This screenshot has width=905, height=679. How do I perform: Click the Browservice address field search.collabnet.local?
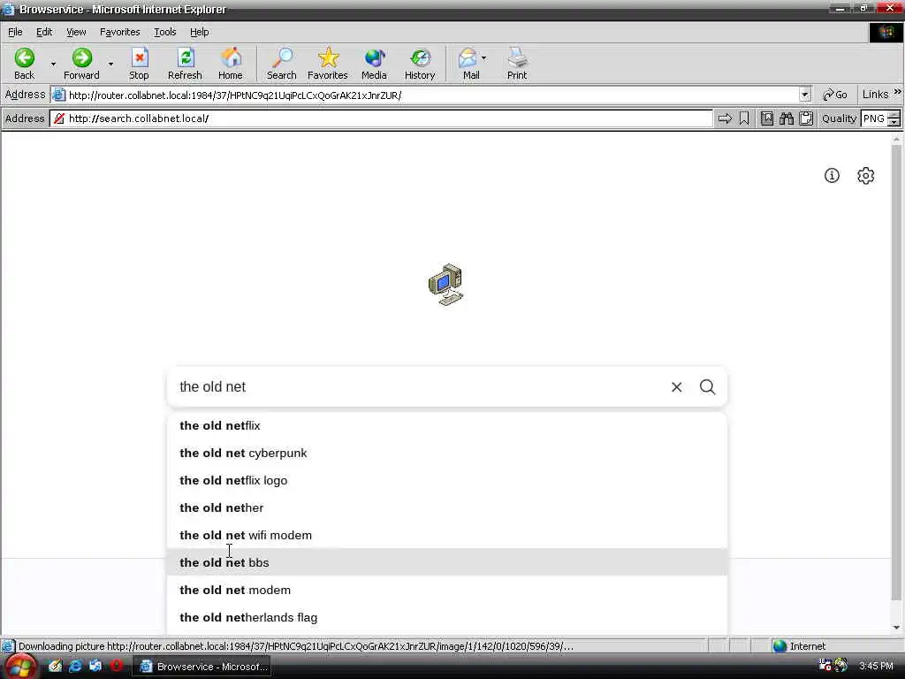[381, 118]
